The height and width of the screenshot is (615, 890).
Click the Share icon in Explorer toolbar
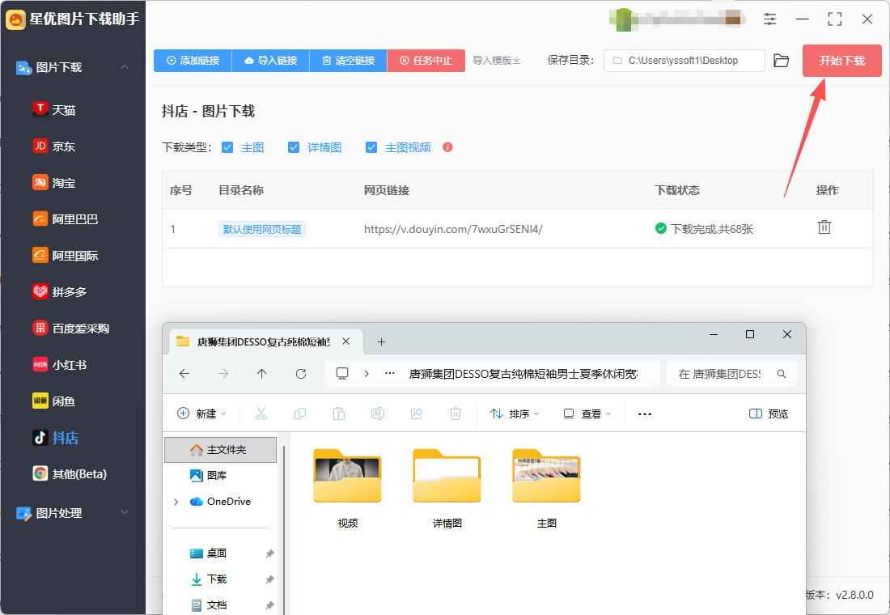[x=417, y=414]
